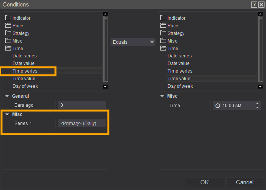
Task: Click the Indicator folder icon in left tree
Action: (x=8, y=18)
